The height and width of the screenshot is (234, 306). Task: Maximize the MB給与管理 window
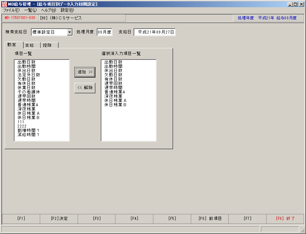[x=295, y=4]
